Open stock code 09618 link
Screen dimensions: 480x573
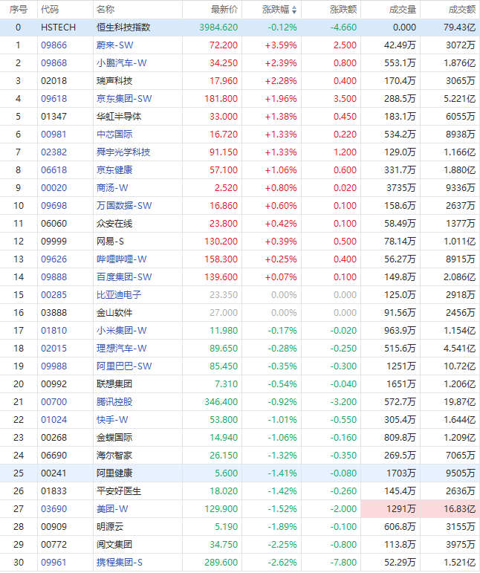[54, 99]
